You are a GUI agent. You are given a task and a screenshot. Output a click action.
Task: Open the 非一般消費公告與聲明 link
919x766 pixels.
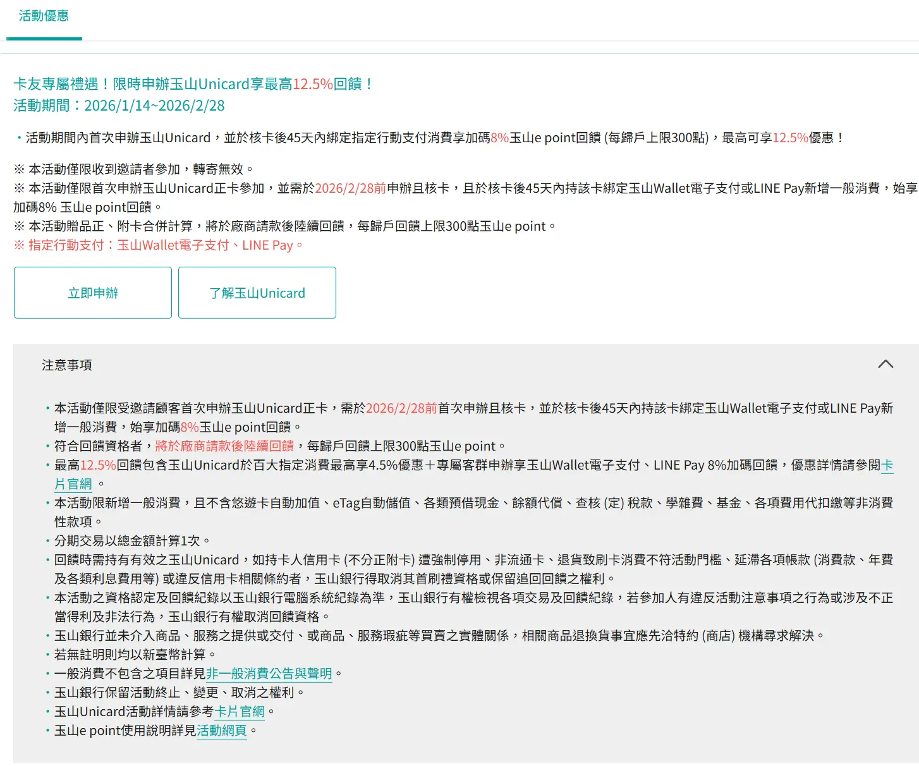pos(269,674)
